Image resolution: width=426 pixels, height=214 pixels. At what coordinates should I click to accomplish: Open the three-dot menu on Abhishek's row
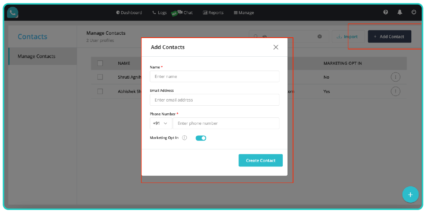[x=396, y=91]
